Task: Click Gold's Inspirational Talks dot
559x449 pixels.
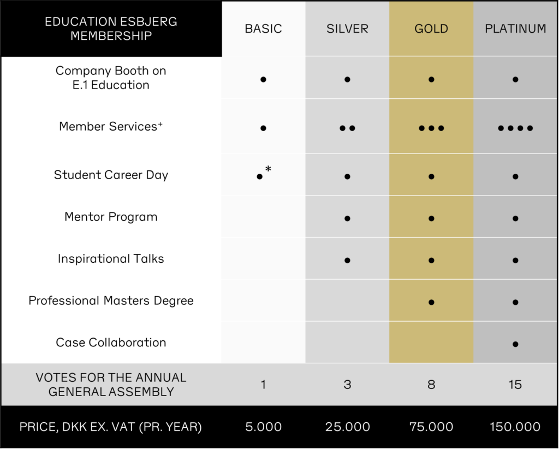Action: 431,261
